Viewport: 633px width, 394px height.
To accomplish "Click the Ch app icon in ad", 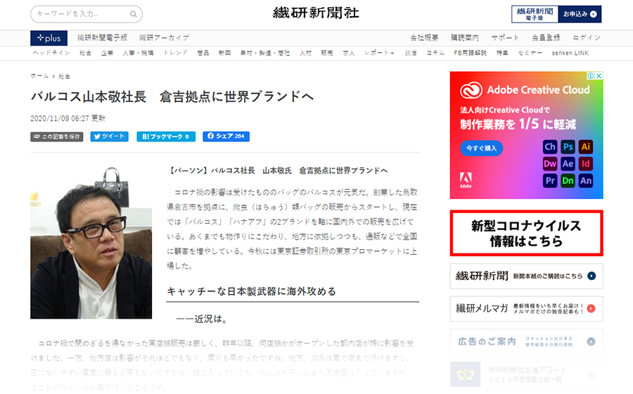I will point(550,147).
